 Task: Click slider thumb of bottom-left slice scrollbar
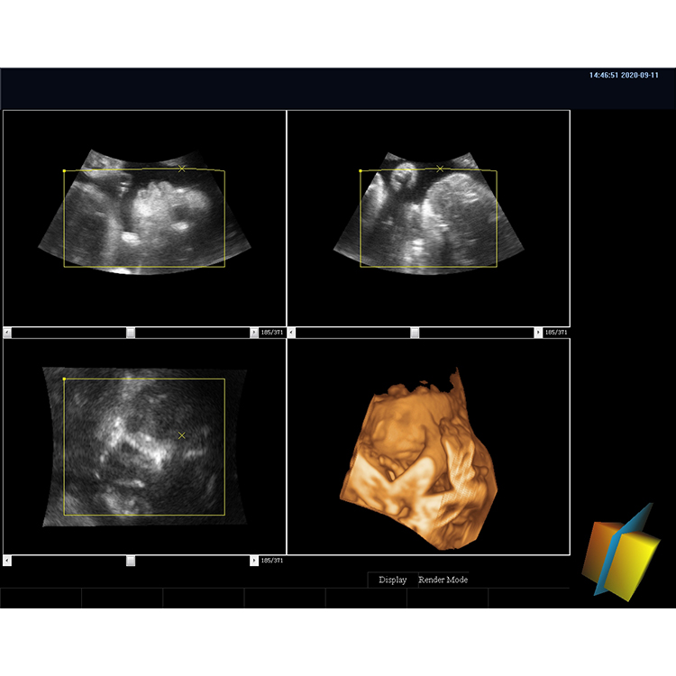coord(131,561)
